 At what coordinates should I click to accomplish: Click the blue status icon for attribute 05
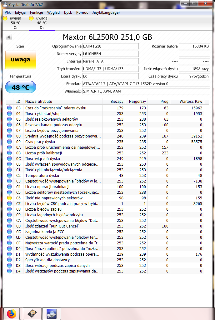(9, 119)
